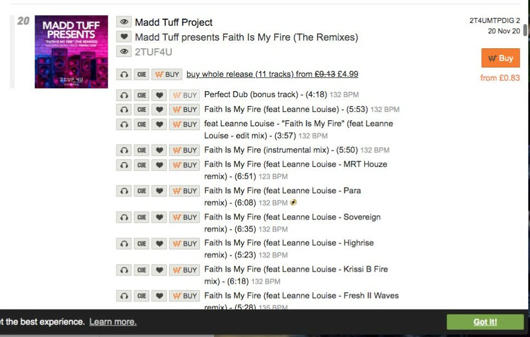Cue the Fresh II Waves remix
This screenshot has width=530, height=337.
pyautogui.click(x=142, y=296)
